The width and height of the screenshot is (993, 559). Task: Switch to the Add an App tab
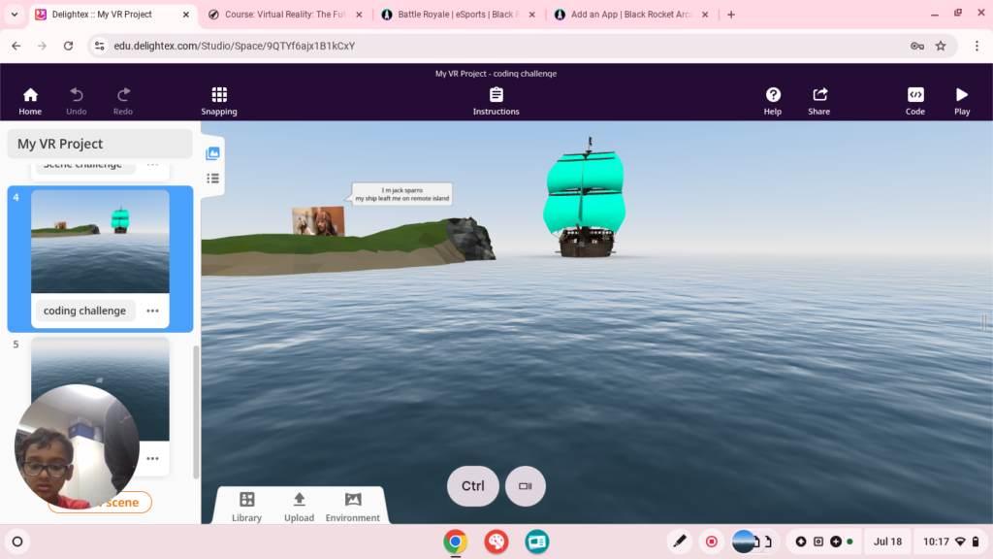point(630,14)
